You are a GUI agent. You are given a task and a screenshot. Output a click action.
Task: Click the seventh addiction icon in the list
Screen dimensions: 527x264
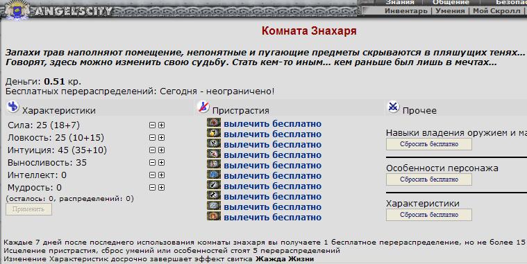point(214,185)
